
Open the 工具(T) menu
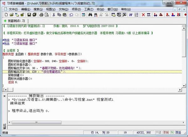pyautogui.click(x=89, y=9)
